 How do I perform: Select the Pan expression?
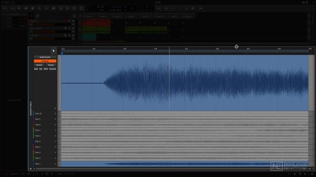[x=40, y=69]
